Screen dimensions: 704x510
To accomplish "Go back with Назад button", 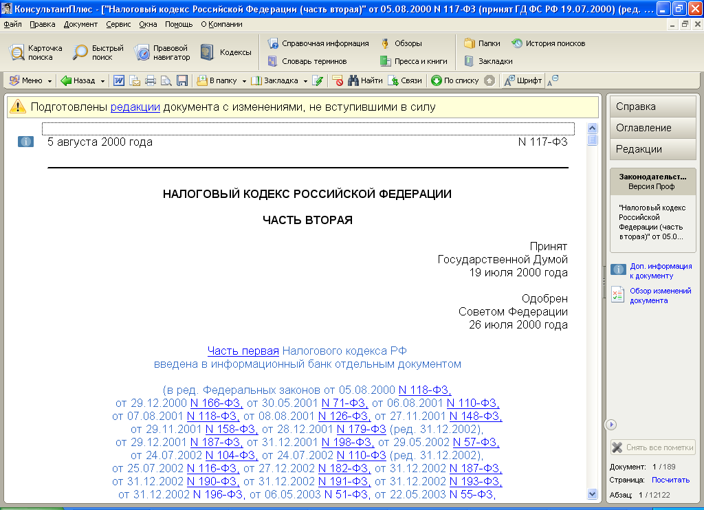I will pos(78,81).
